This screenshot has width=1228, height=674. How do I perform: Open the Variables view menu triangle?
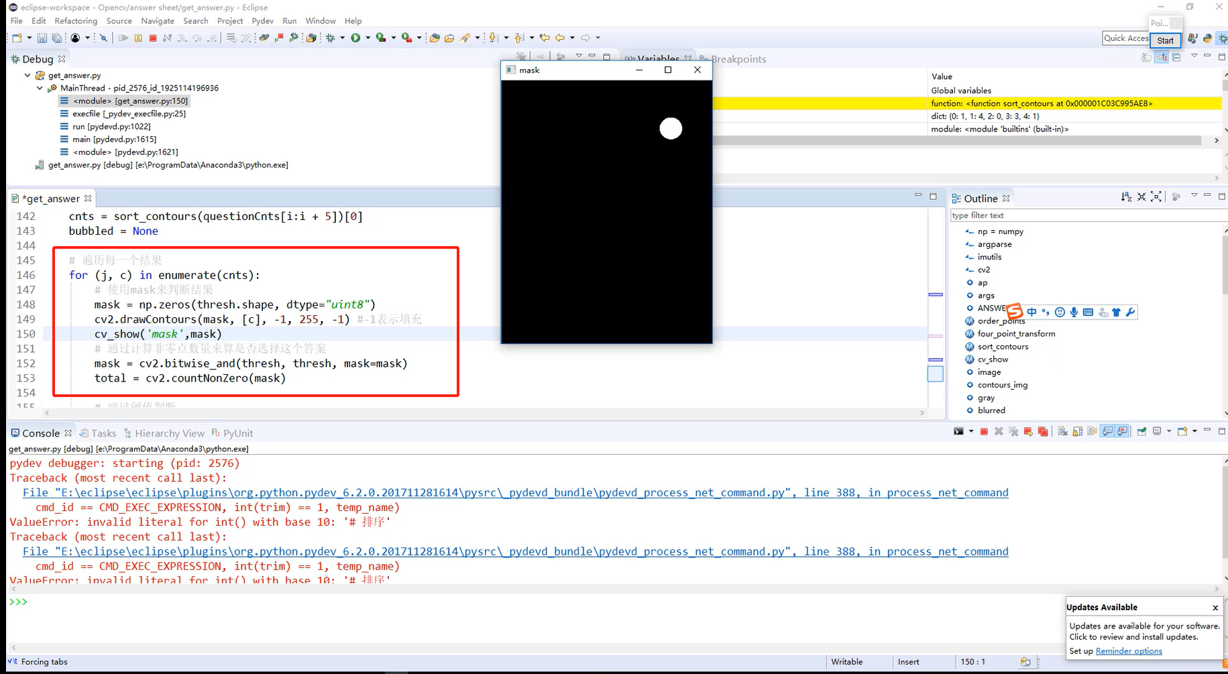(1194, 56)
